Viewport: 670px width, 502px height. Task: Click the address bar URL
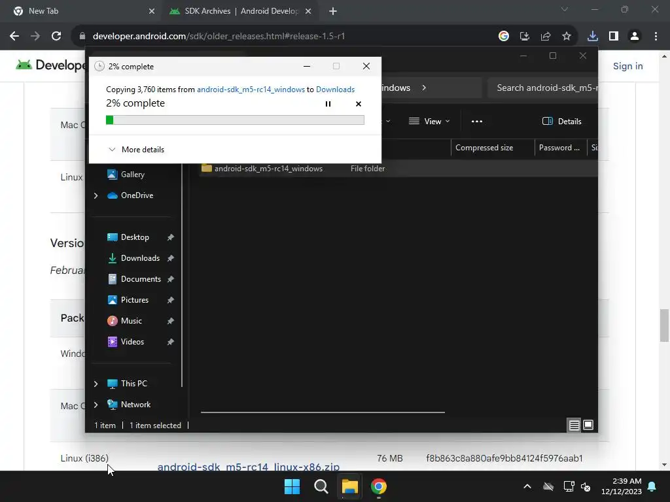219,37
